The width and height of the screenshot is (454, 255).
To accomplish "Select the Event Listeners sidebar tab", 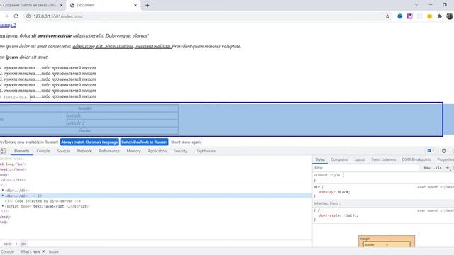I will click(x=384, y=159).
